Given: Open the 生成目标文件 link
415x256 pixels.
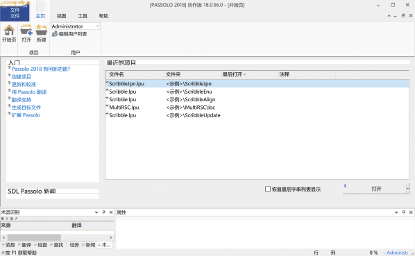Looking at the screenshot, I should pos(26,108).
